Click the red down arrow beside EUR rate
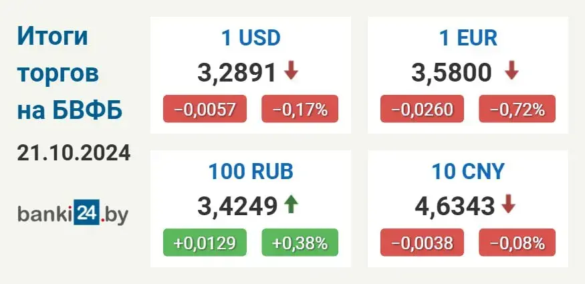Screen dimensions: 585x284 pos(511,72)
